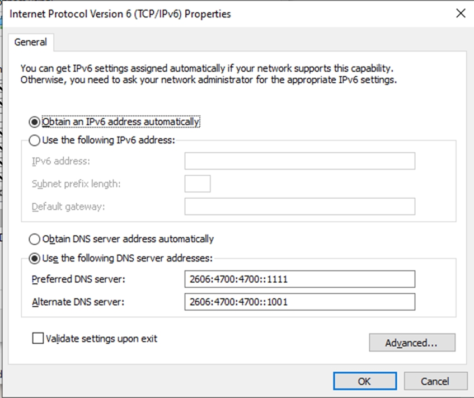Check Validate settings upon exit
Screen dimensions: 474x398
[38, 338]
